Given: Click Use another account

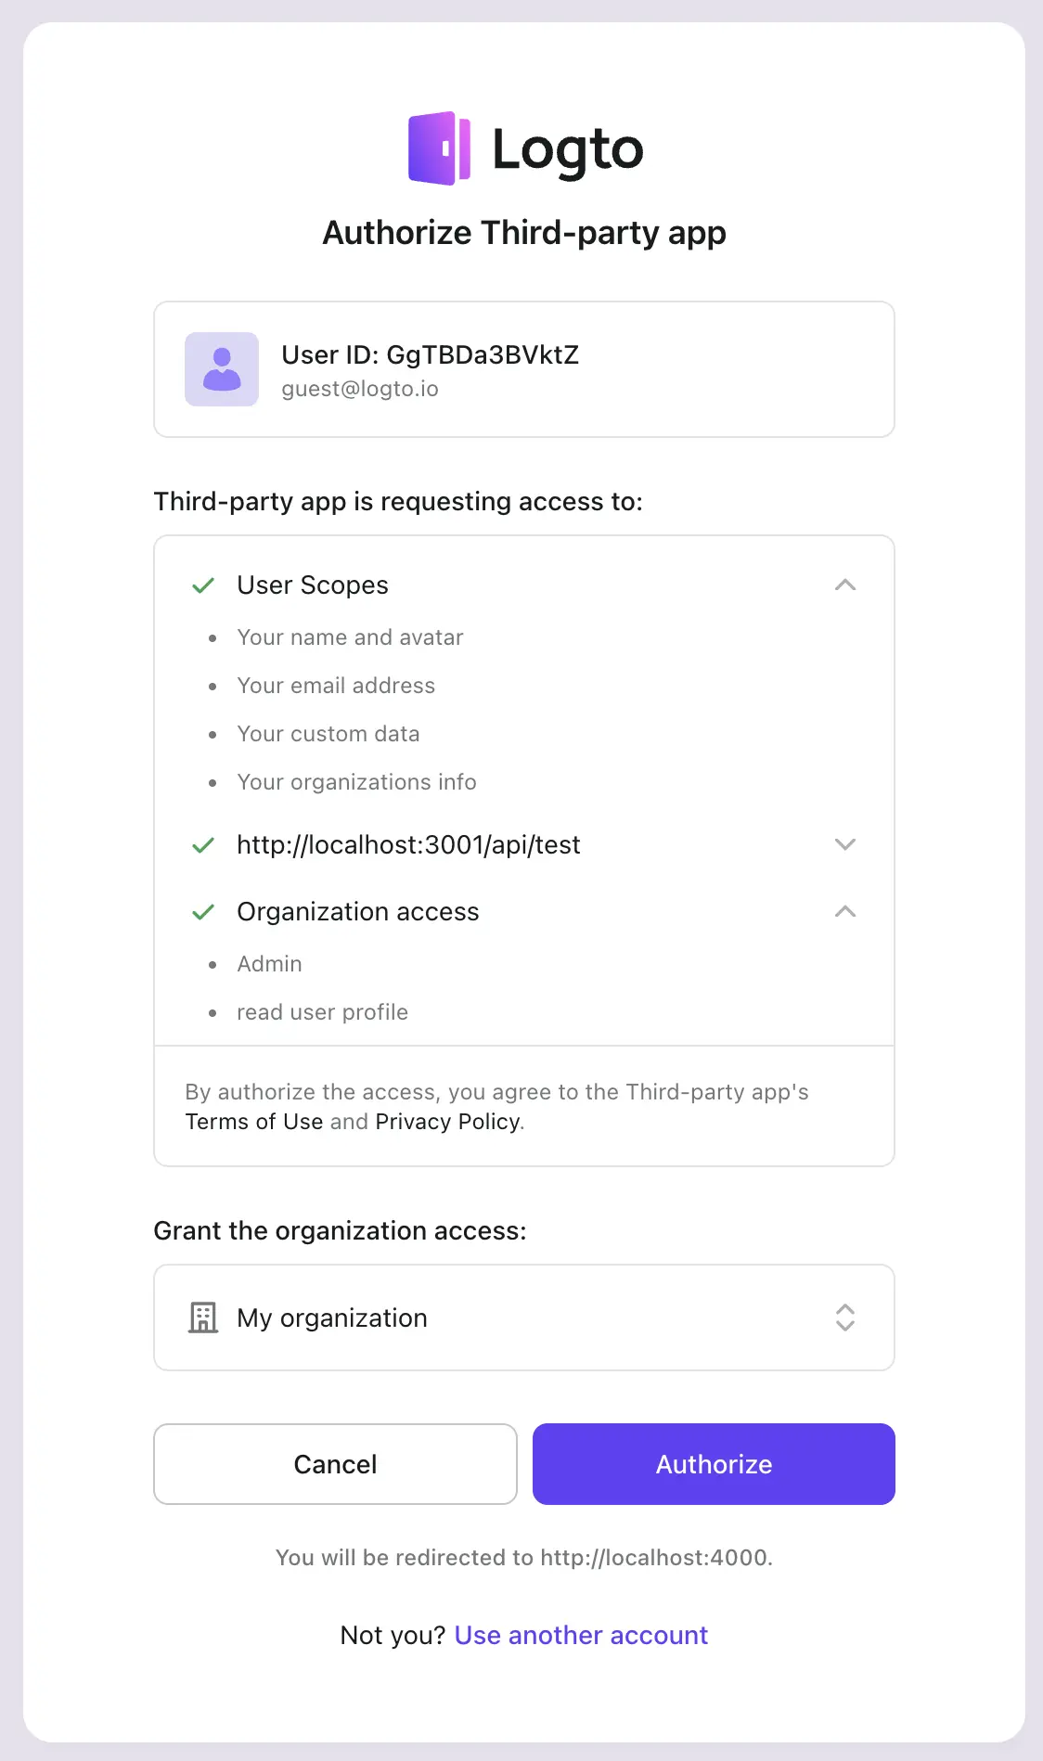Looking at the screenshot, I should coord(580,1635).
